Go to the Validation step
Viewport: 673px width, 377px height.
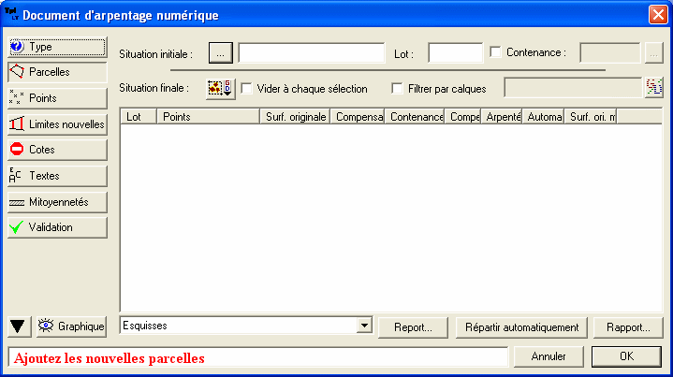[x=56, y=227]
